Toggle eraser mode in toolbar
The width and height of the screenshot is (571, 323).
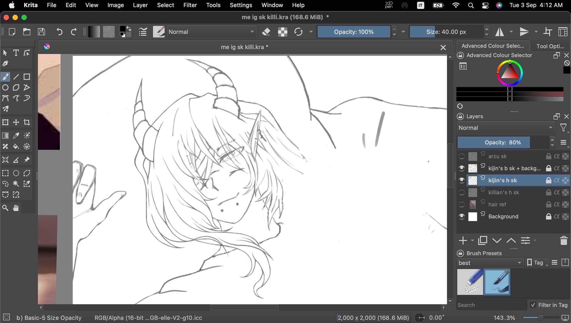coord(266,32)
